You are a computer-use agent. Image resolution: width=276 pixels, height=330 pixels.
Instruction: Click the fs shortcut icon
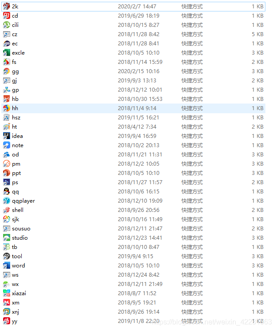click(x=7, y=62)
